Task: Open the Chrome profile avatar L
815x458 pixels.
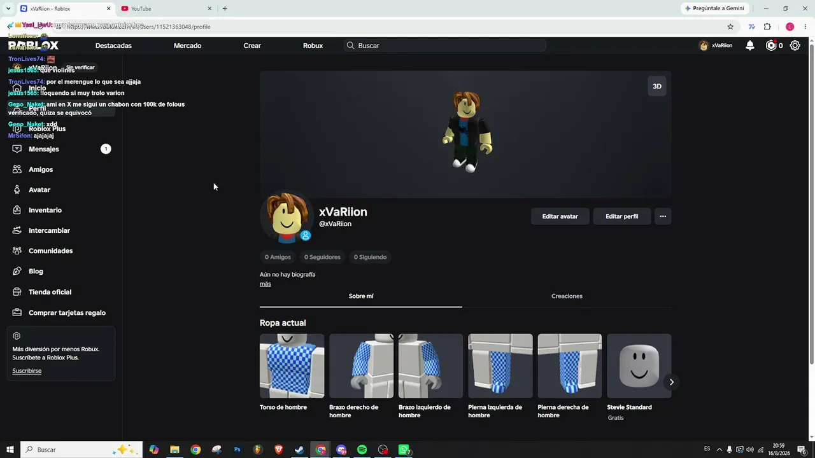Action: coord(790,27)
